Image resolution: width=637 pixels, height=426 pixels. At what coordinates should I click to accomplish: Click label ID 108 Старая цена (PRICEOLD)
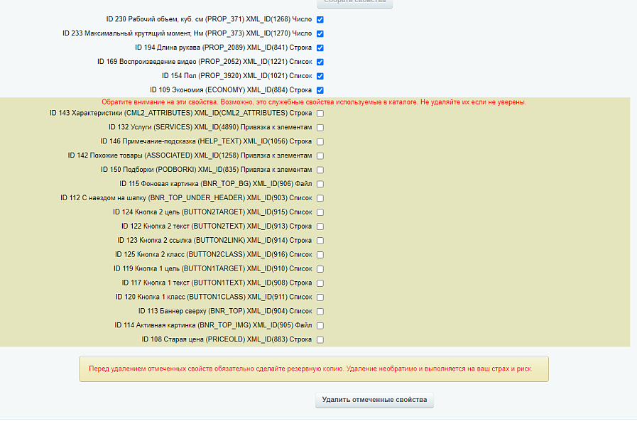tap(227, 339)
